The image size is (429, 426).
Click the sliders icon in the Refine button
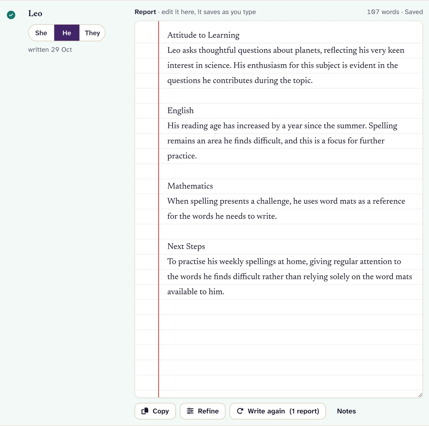tap(190, 411)
